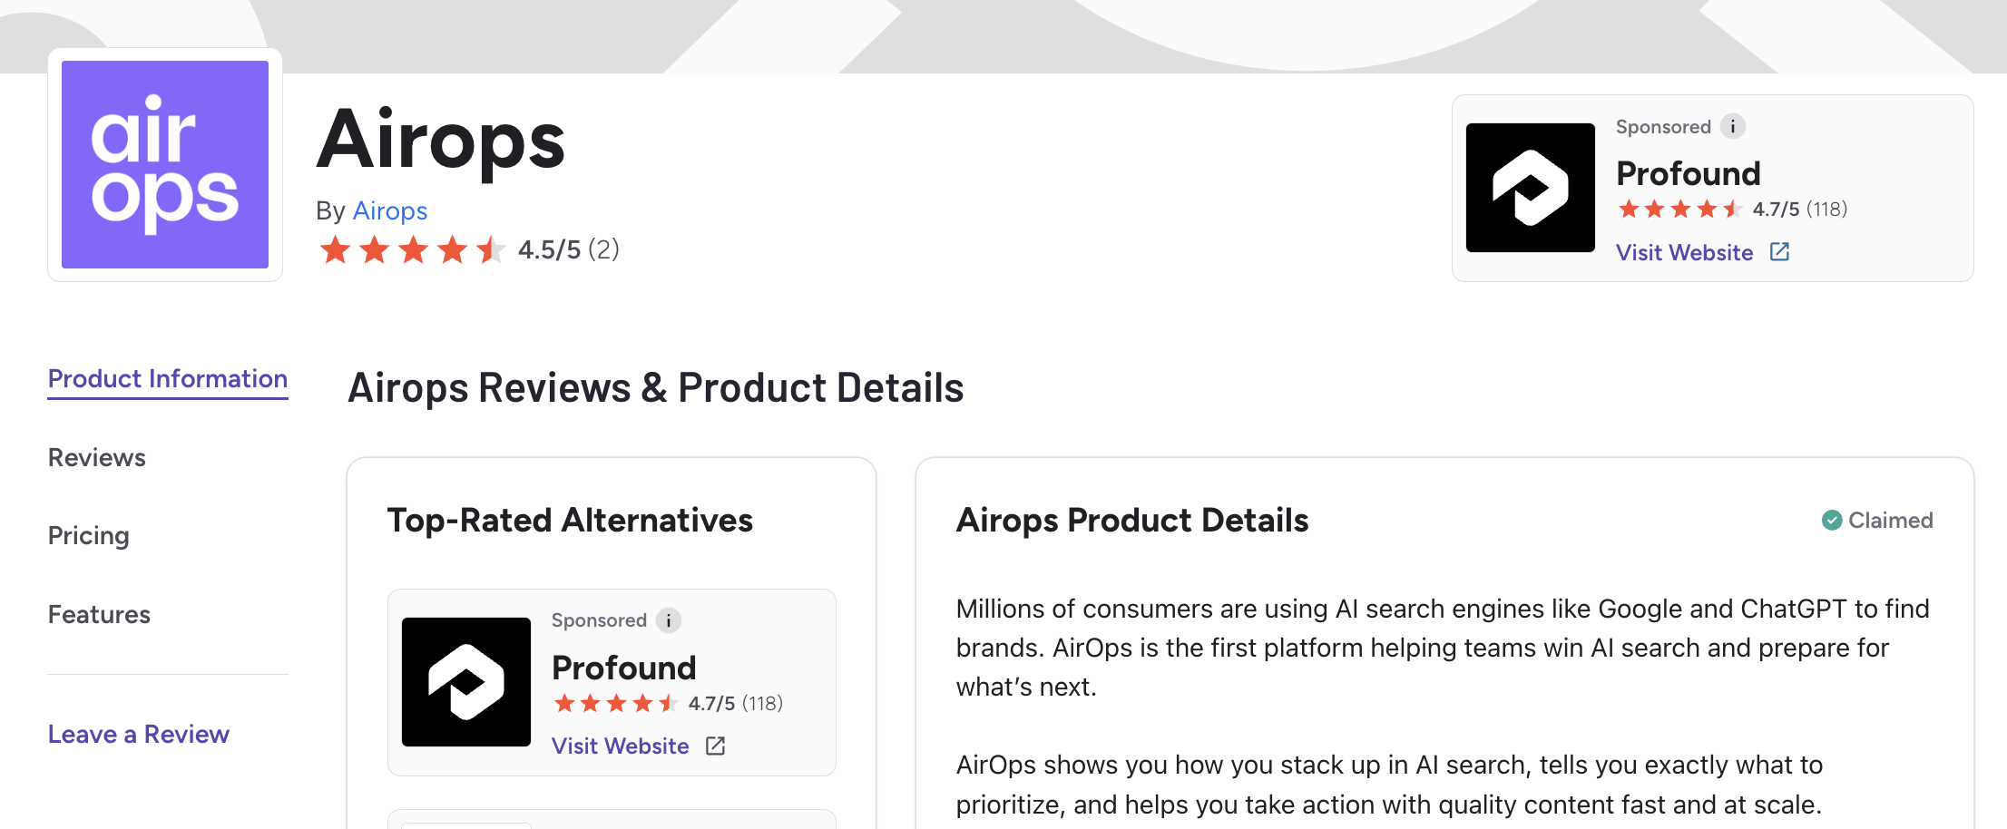Click Leave a Review
This screenshot has width=2007, height=829.
click(138, 734)
